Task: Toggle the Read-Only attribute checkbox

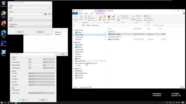Action: [x=12, y=79]
